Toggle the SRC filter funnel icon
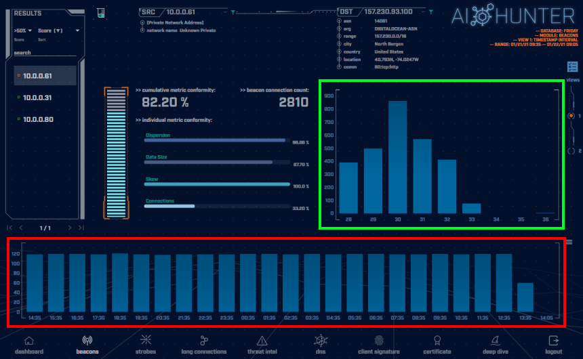Image resolution: width=583 pixels, height=359 pixels. click(x=233, y=12)
